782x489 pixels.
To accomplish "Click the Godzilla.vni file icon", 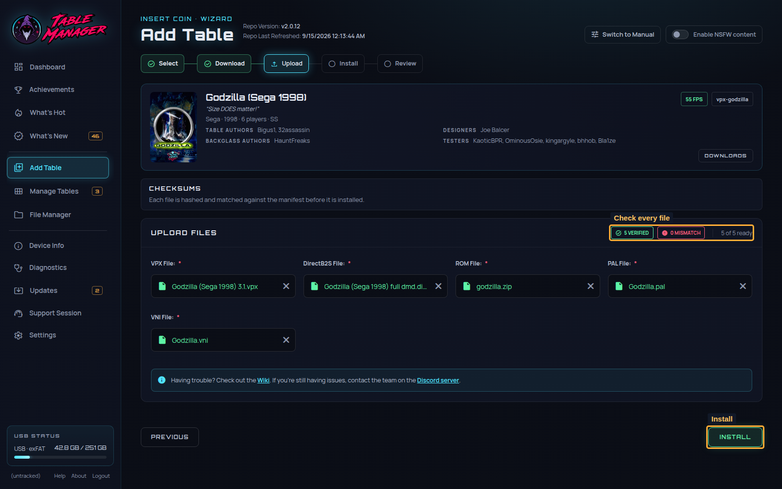I will click(x=162, y=340).
